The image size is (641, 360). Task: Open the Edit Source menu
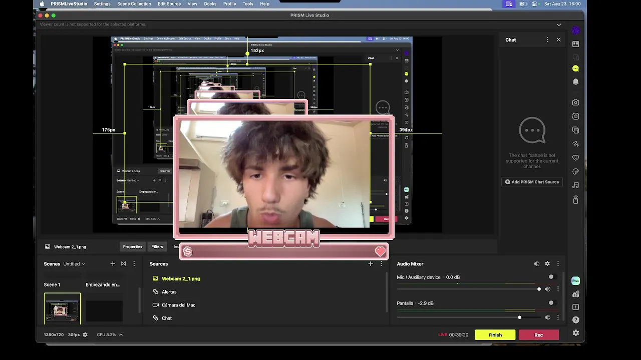pyautogui.click(x=169, y=4)
